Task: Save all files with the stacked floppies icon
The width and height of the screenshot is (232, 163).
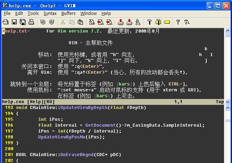Action: pos(23,22)
